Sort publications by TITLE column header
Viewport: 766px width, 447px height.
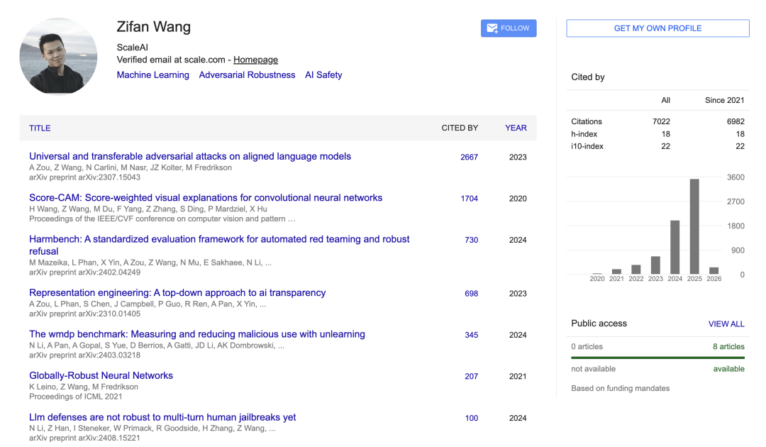click(x=40, y=128)
